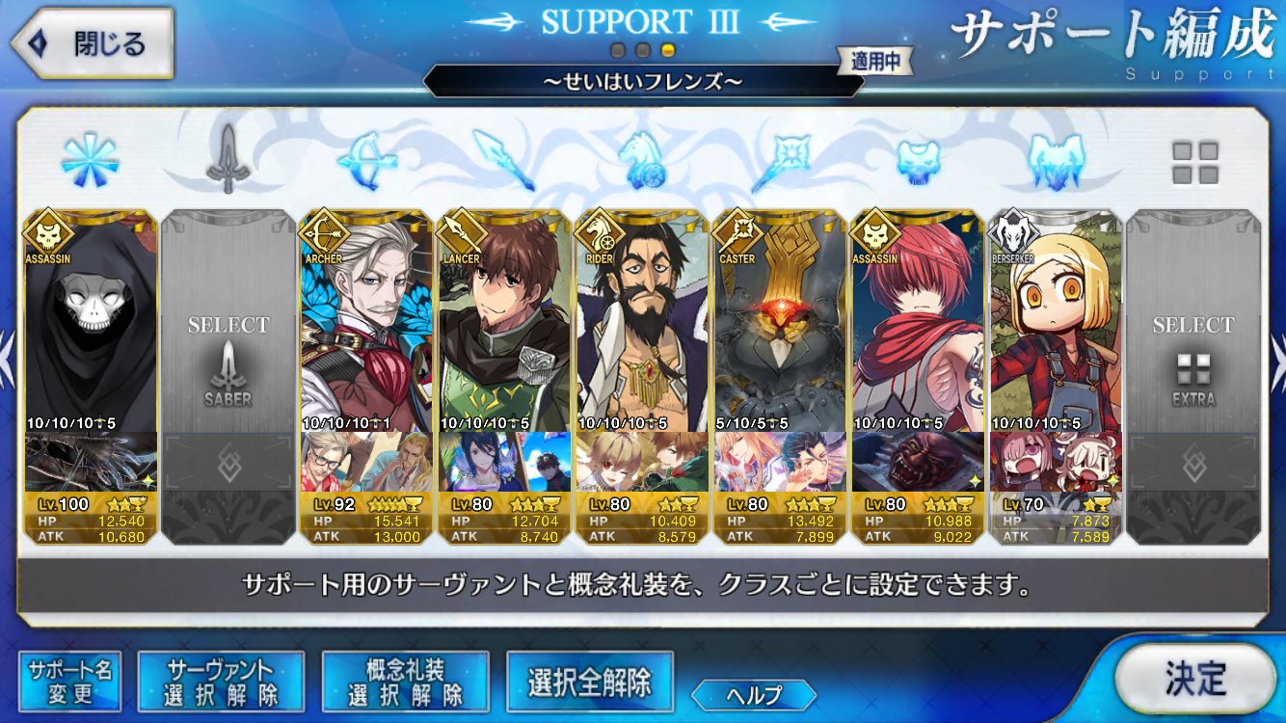This screenshot has height=723, width=1286.
Task: Switch to the second support page dot
Action: point(642,50)
